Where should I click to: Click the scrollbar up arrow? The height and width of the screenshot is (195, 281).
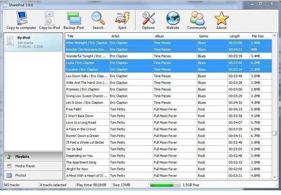[274, 36]
